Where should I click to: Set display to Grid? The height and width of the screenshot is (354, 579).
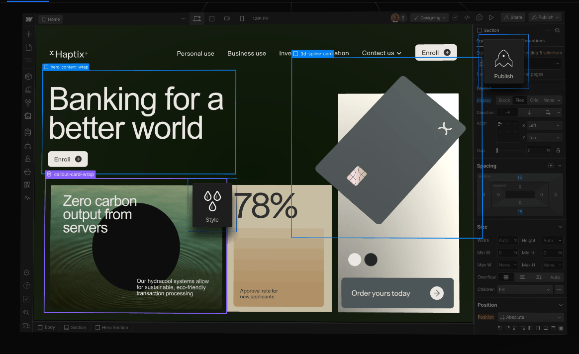pyautogui.click(x=534, y=100)
